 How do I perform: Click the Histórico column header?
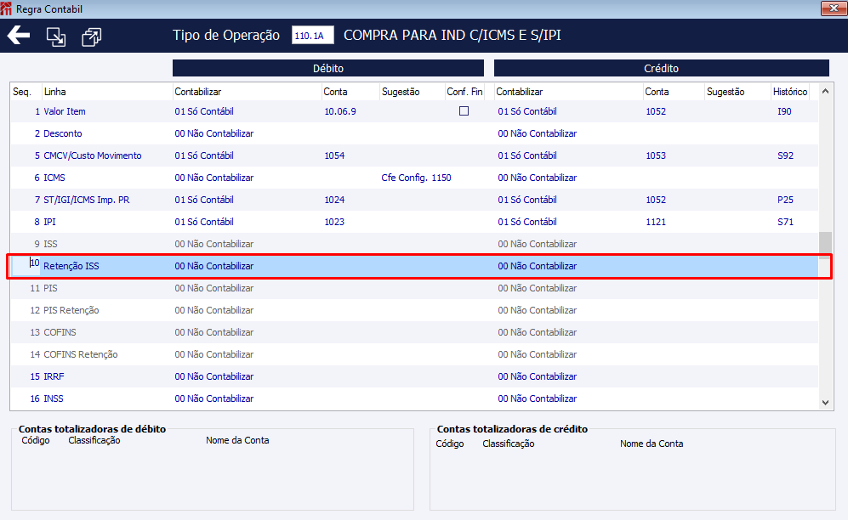[790, 92]
